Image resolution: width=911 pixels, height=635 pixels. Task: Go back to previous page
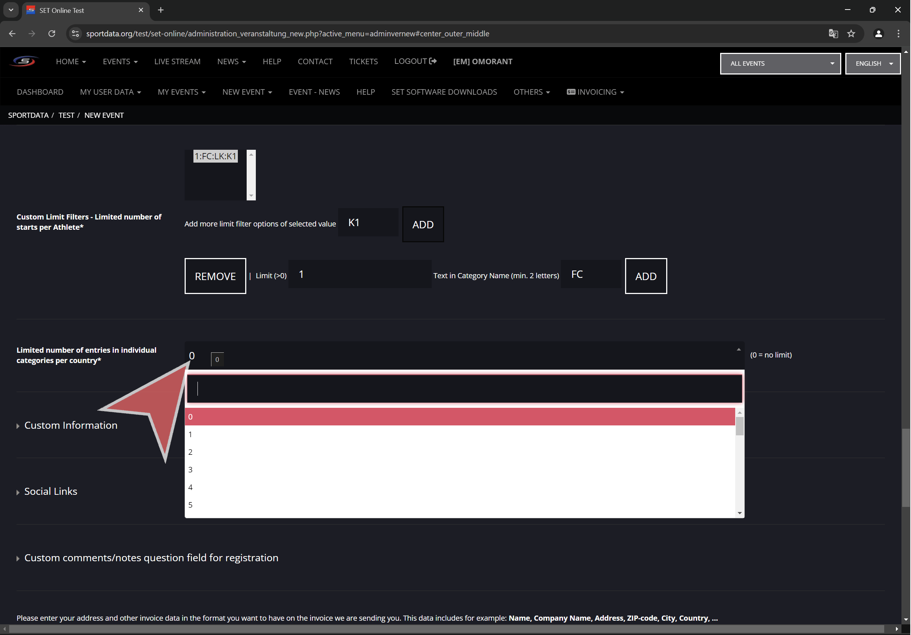click(12, 34)
